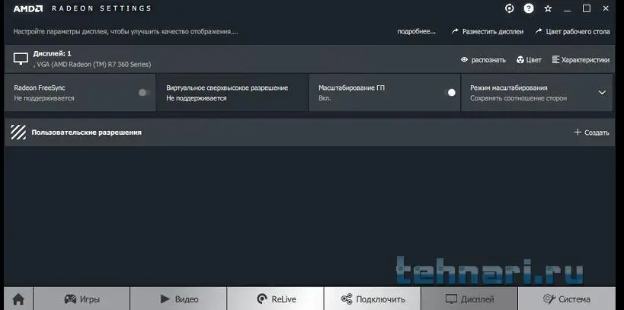The width and height of the screenshot is (624, 310).
Task: Click Разместить дисплеи link
Action: (x=488, y=31)
